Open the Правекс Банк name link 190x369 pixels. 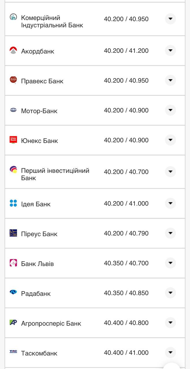tap(42, 81)
